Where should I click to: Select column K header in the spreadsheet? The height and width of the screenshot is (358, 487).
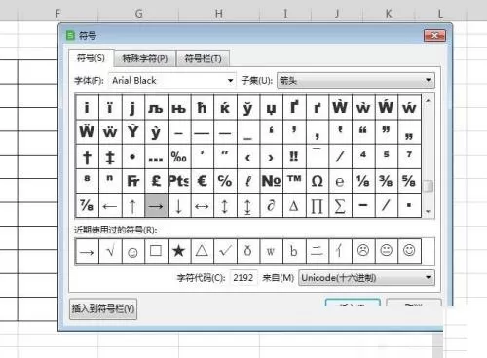(x=389, y=14)
